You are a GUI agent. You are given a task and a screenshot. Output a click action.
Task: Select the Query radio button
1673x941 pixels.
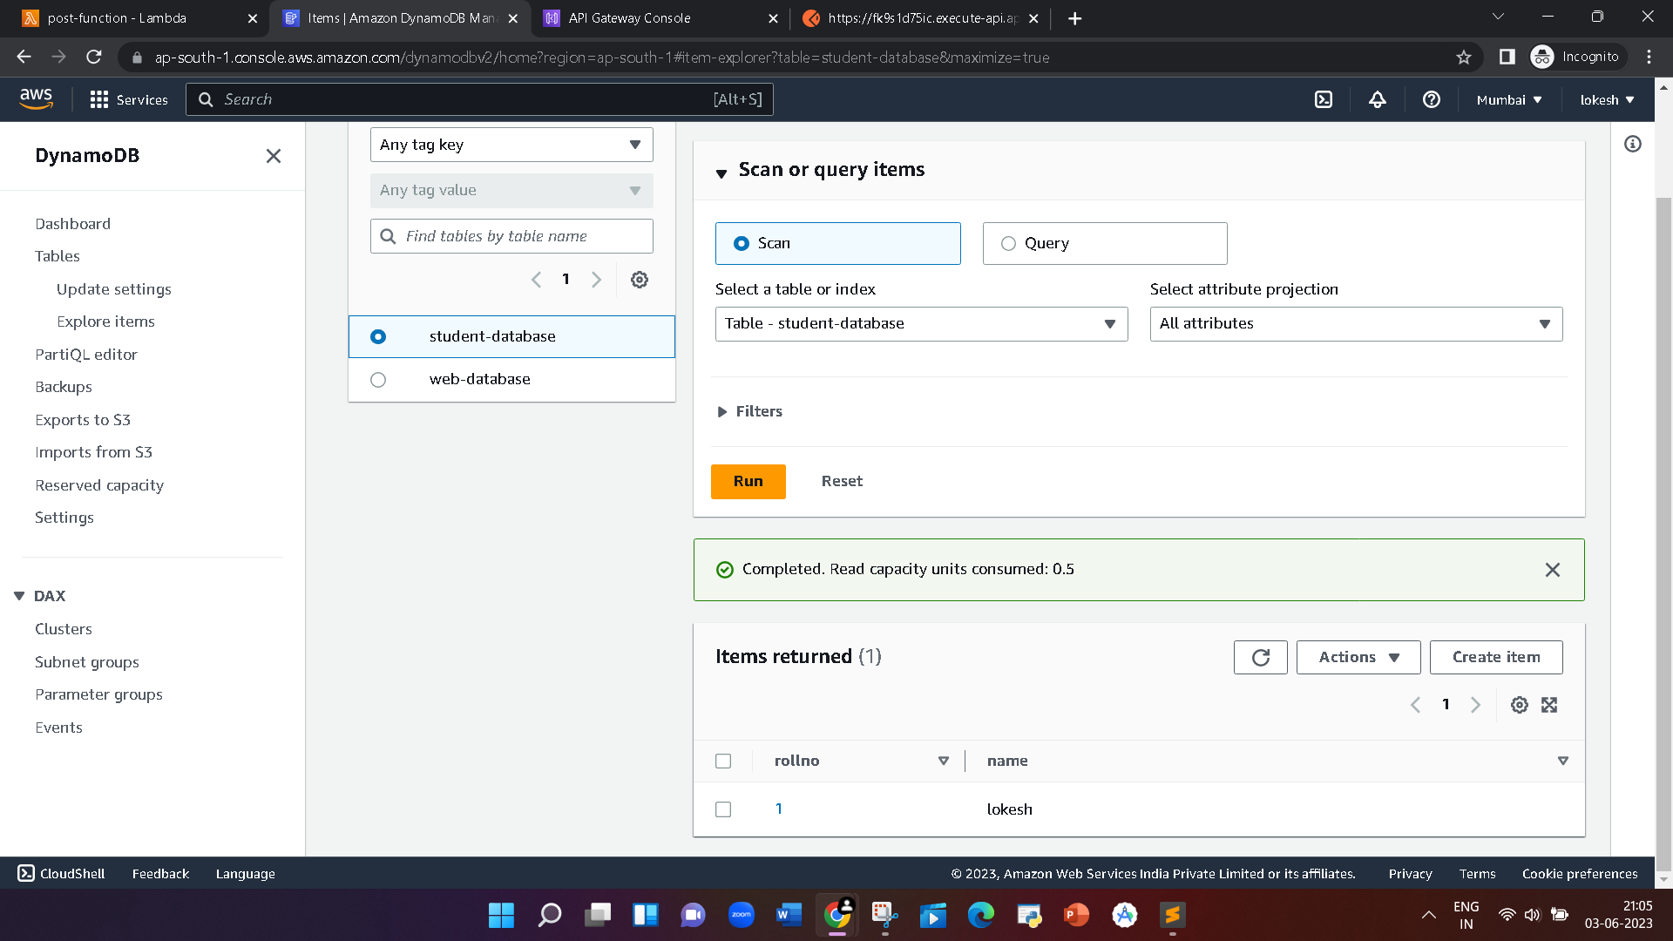[1009, 243]
